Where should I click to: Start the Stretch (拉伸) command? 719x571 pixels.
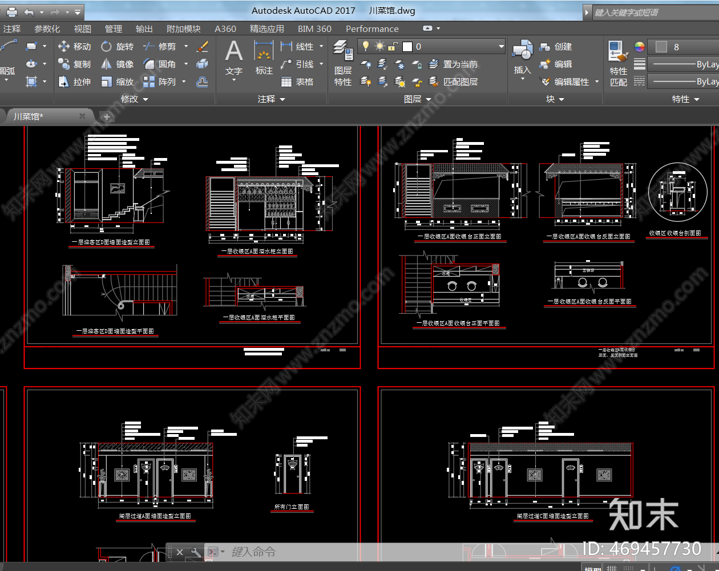coord(75,82)
